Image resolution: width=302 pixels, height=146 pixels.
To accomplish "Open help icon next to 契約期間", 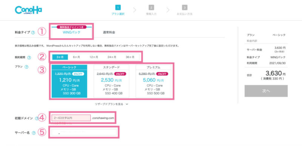I will click(x=29, y=58).
